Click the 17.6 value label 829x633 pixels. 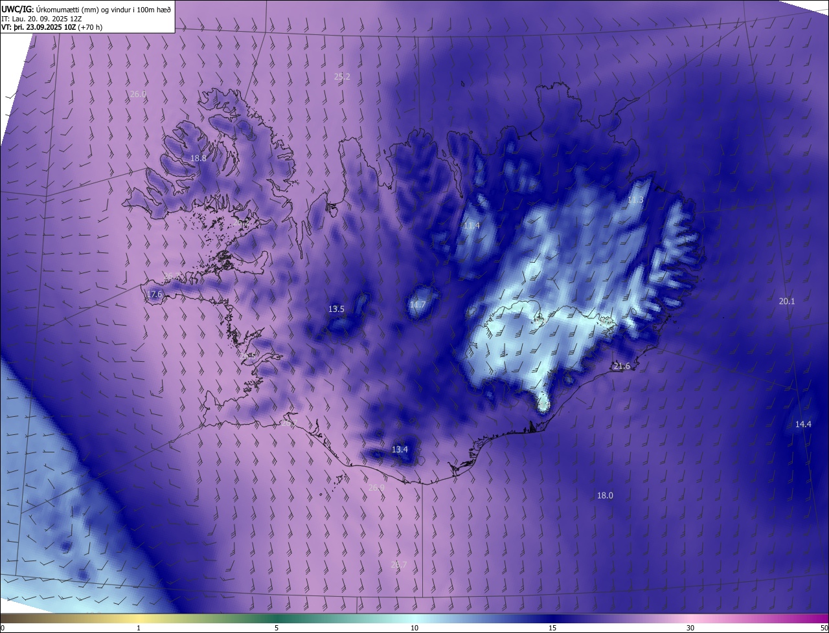coord(154,294)
